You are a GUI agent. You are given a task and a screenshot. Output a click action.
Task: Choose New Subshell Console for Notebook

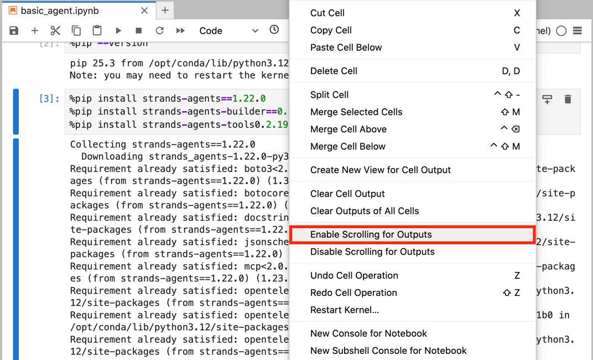pyautogui.click(x=413, y=351)
